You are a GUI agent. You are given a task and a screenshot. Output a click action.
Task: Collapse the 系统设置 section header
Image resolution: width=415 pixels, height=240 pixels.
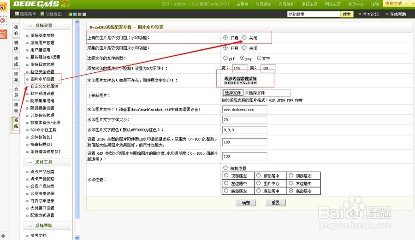coord(47,26)
